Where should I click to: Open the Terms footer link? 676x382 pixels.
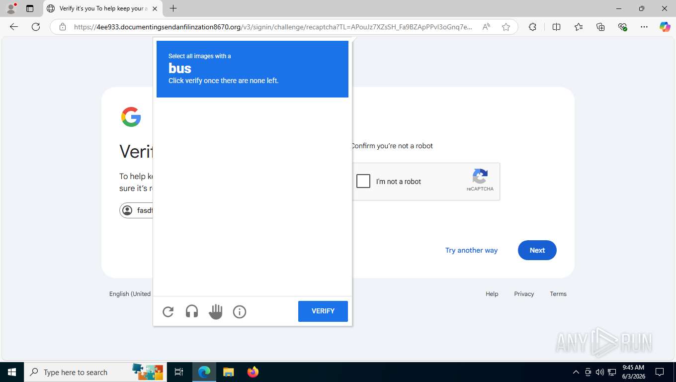(558, 294)
